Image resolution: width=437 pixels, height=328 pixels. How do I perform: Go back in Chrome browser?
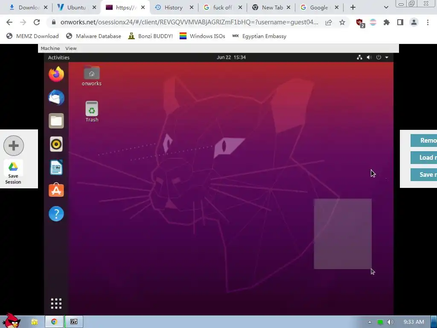click(9, 22)
